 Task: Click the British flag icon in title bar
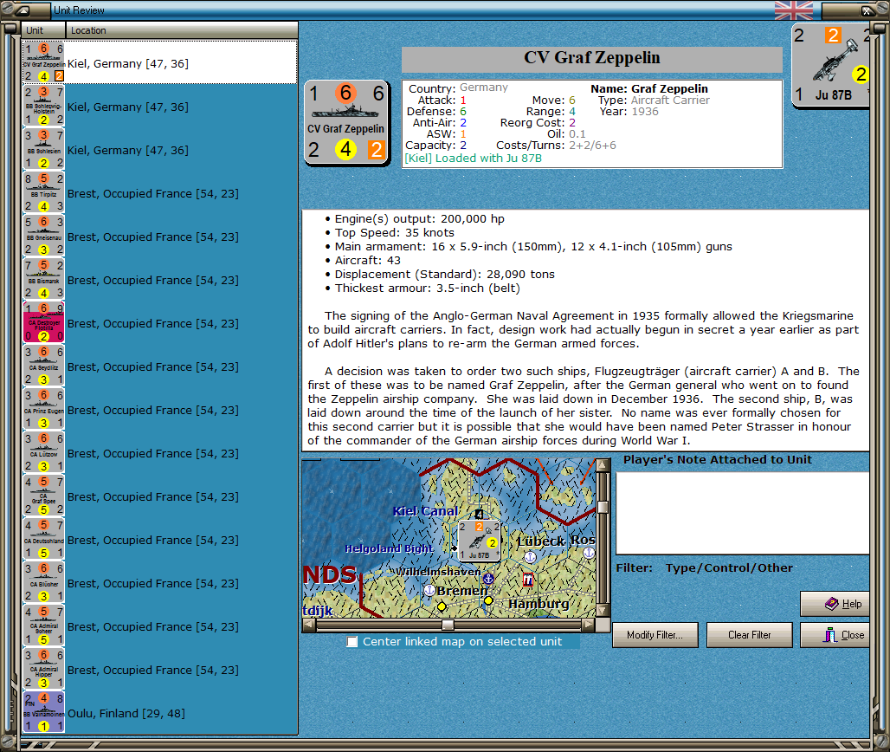point(794,10)
